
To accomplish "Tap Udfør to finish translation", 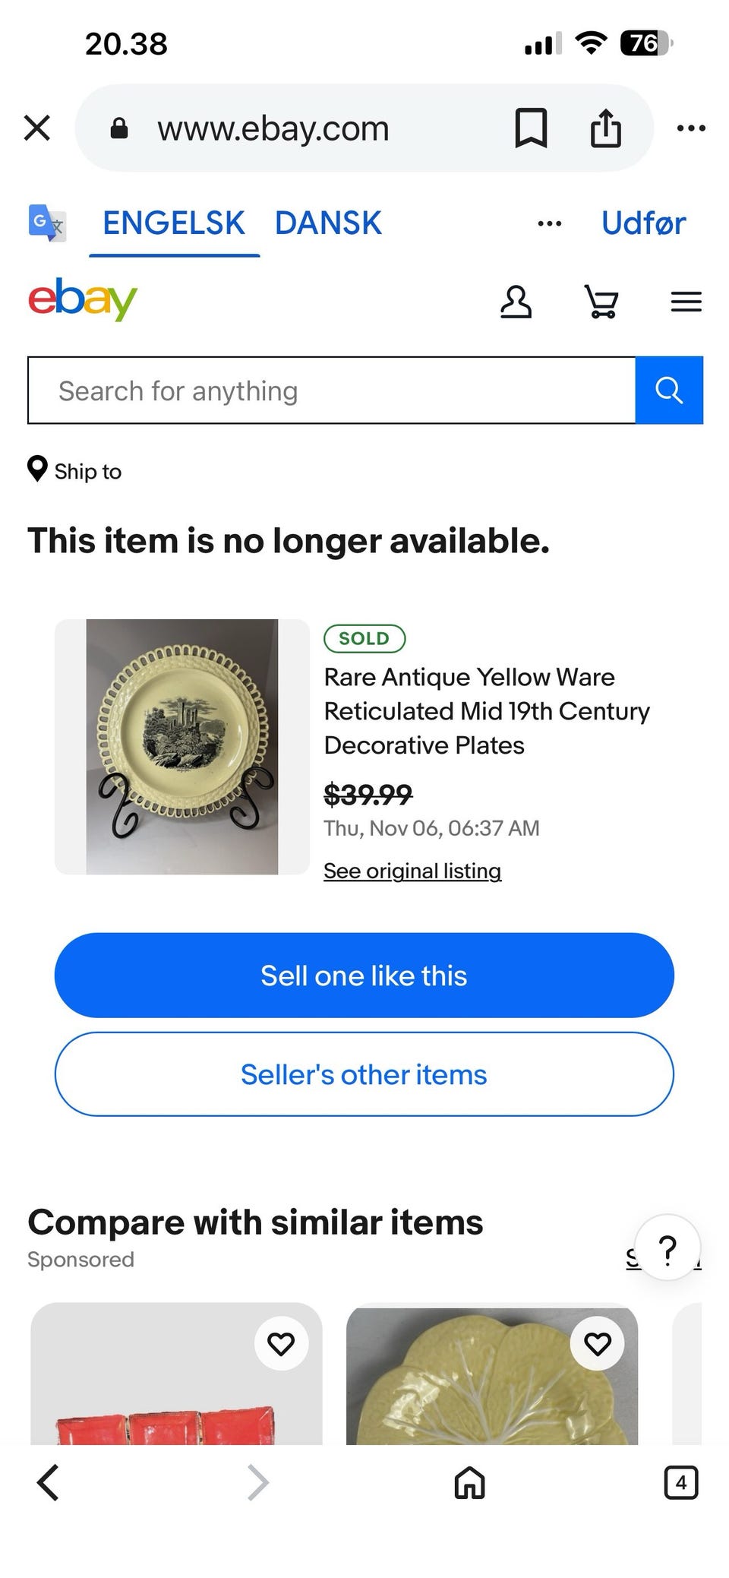I will pyautogui.click(x=643, y=223).
